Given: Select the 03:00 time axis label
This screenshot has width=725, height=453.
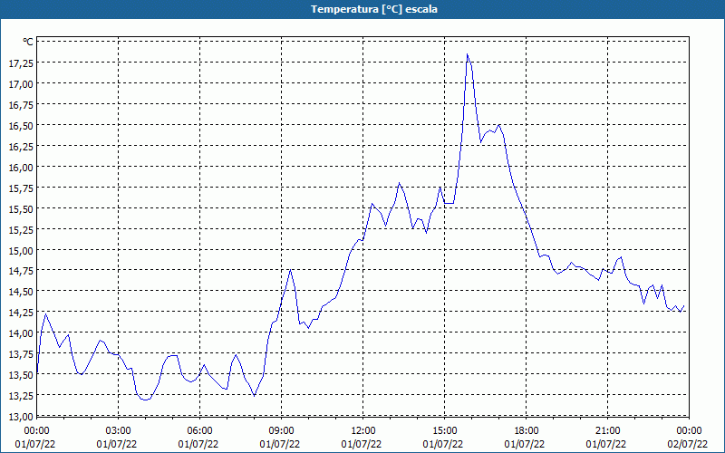Looking at the screenshot, I should pos(119,431).
